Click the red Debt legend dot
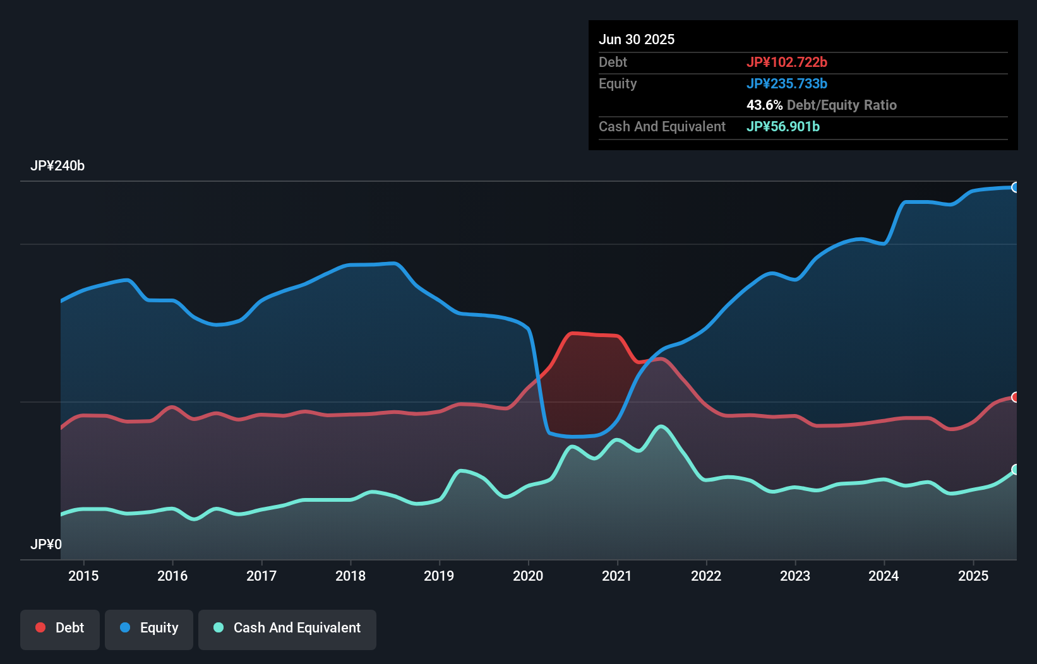This screenshot has height=664, width=1037. pos(40,627)
